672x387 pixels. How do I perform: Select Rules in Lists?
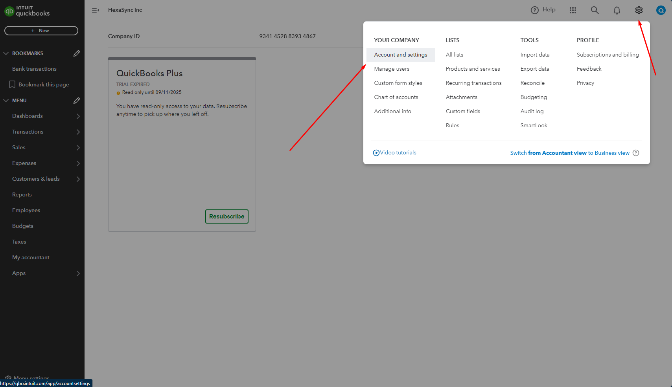[x=453, y=125]
